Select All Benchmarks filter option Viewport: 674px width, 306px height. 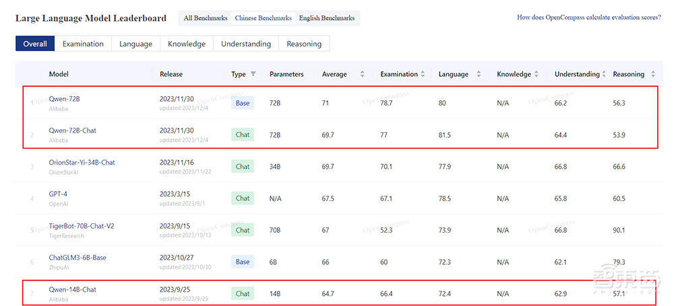point(206,18)
